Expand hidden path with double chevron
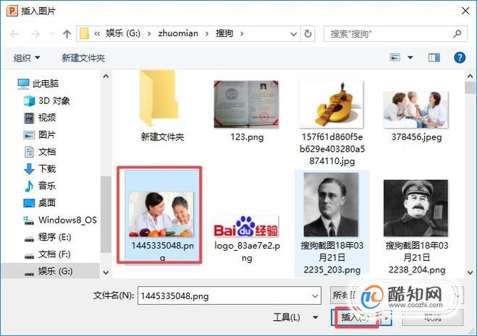This screenshot has width=477, height=336. (97, 34)
